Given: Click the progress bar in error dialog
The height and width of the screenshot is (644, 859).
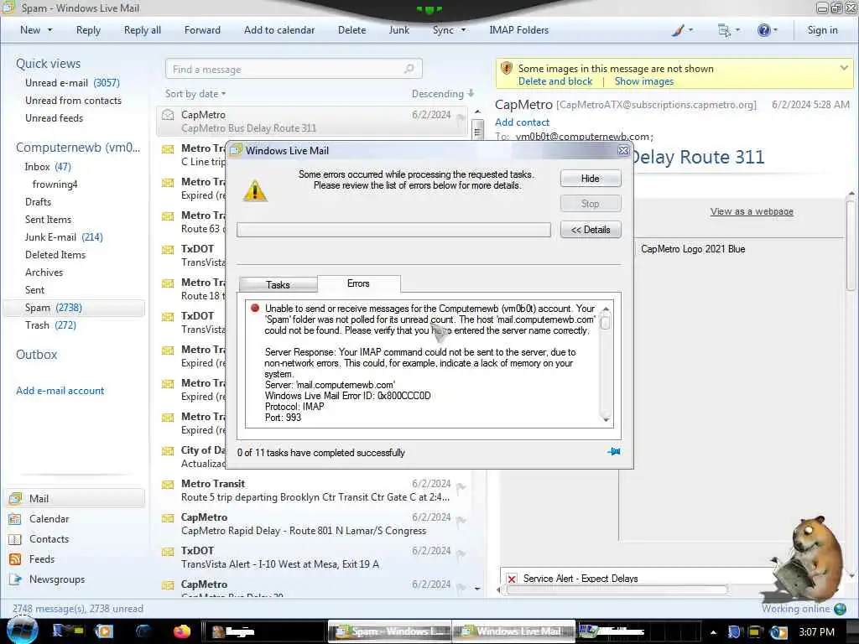Looking at the screenshot, I should (x=393, y=230).
